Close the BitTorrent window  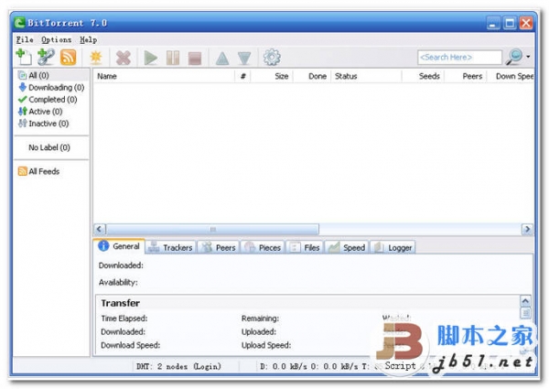tap(526, 24)
